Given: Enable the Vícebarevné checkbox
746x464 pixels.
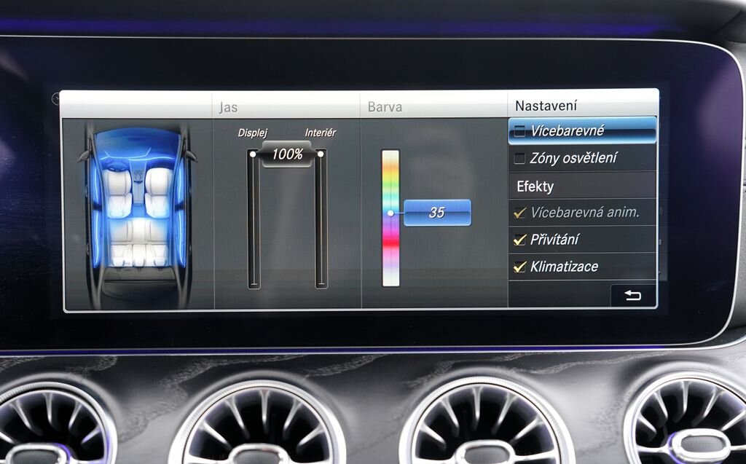Looking at the screenshot, I should [x=519, y=132].
